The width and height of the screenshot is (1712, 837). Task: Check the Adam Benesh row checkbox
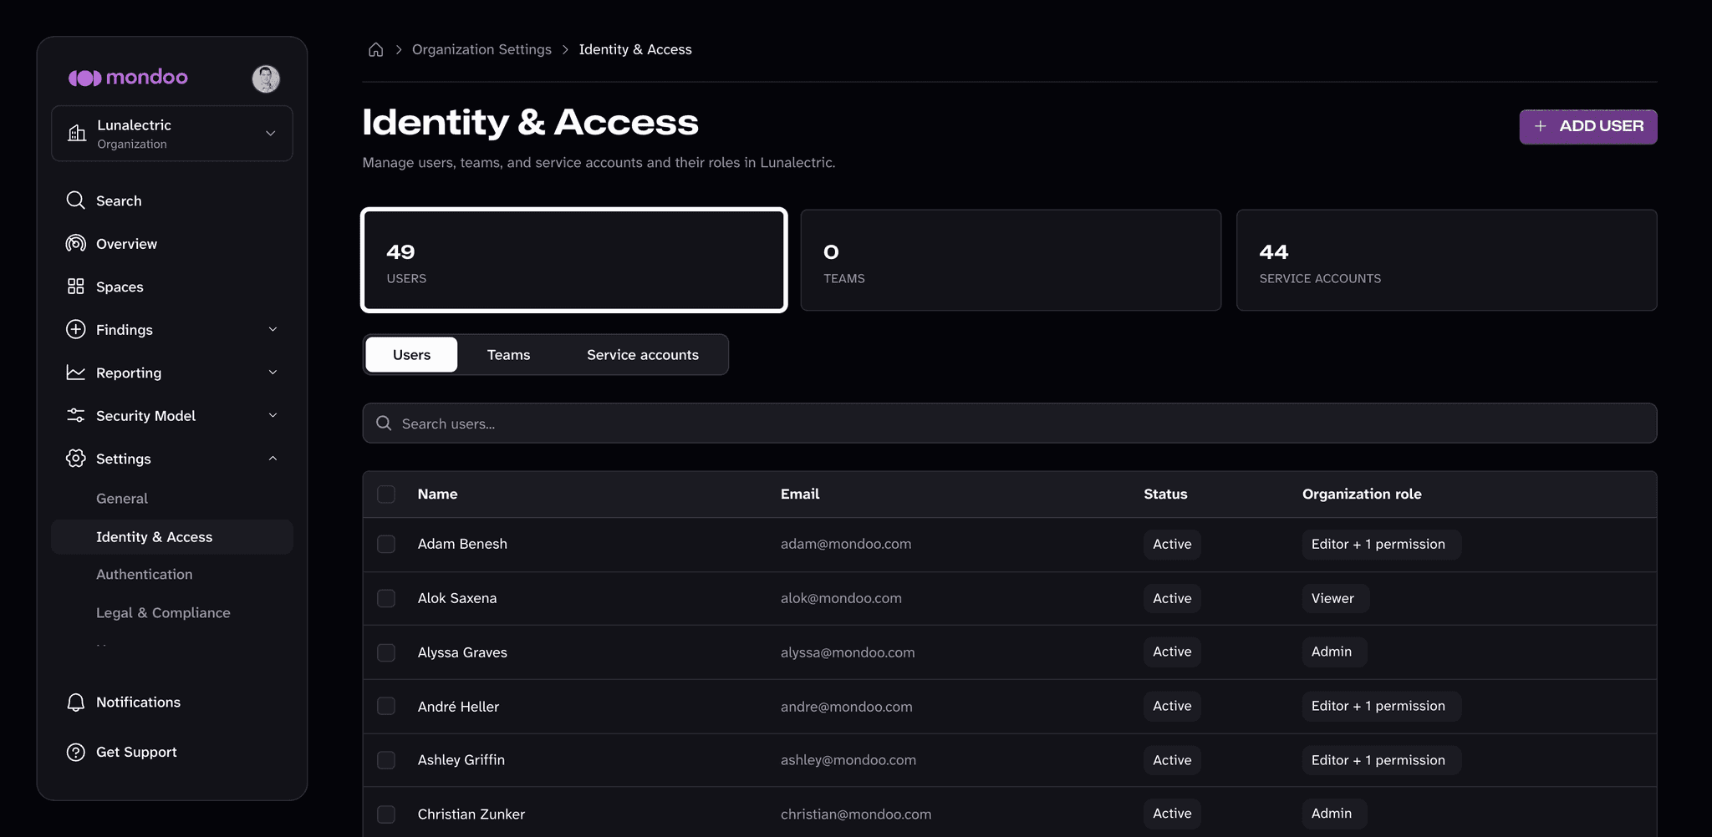pos(386,544)
